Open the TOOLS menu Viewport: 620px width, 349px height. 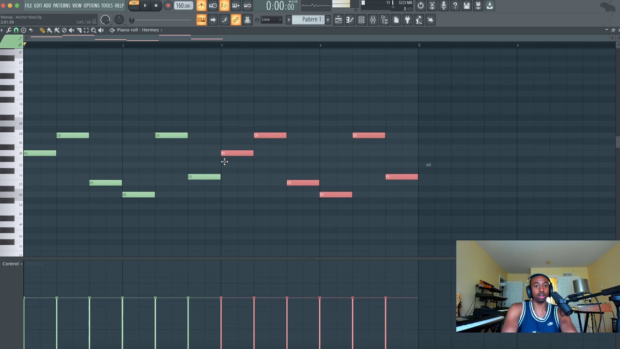click(107, 5)
